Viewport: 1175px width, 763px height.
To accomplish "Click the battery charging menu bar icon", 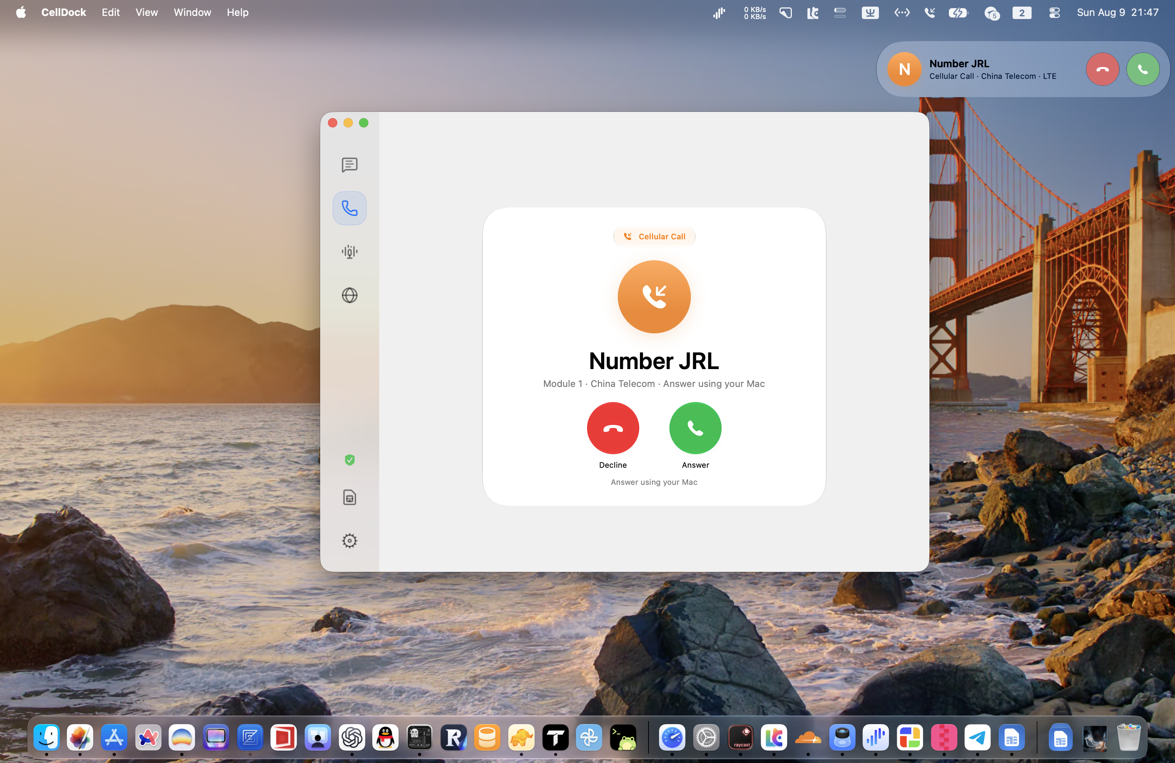I will point(958,13).
